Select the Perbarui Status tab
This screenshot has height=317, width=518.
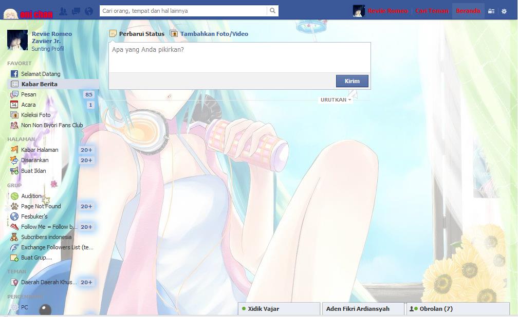pos(141,34)
